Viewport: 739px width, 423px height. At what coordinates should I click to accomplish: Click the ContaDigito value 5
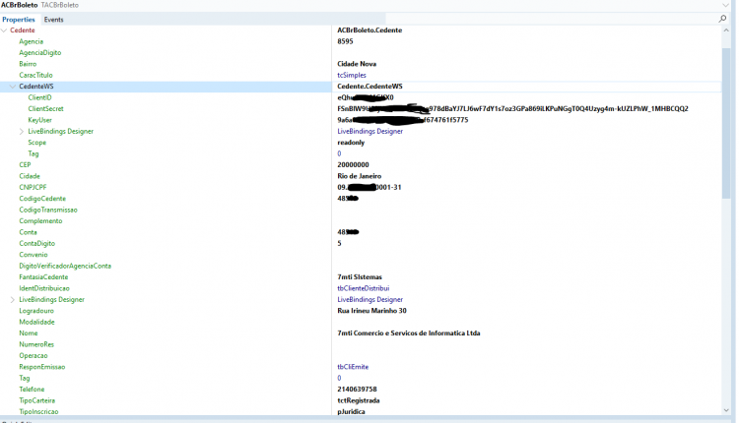tap(339, 243)
